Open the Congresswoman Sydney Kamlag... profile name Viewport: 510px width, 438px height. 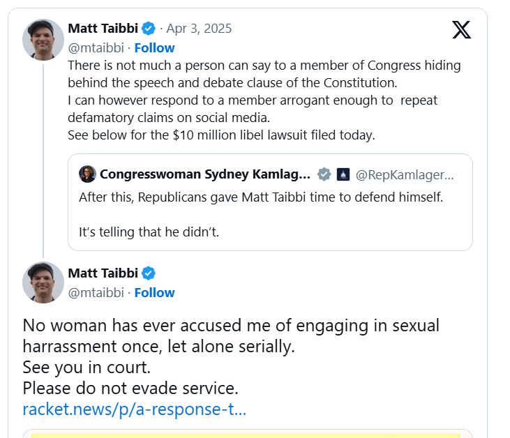[205, 174]
